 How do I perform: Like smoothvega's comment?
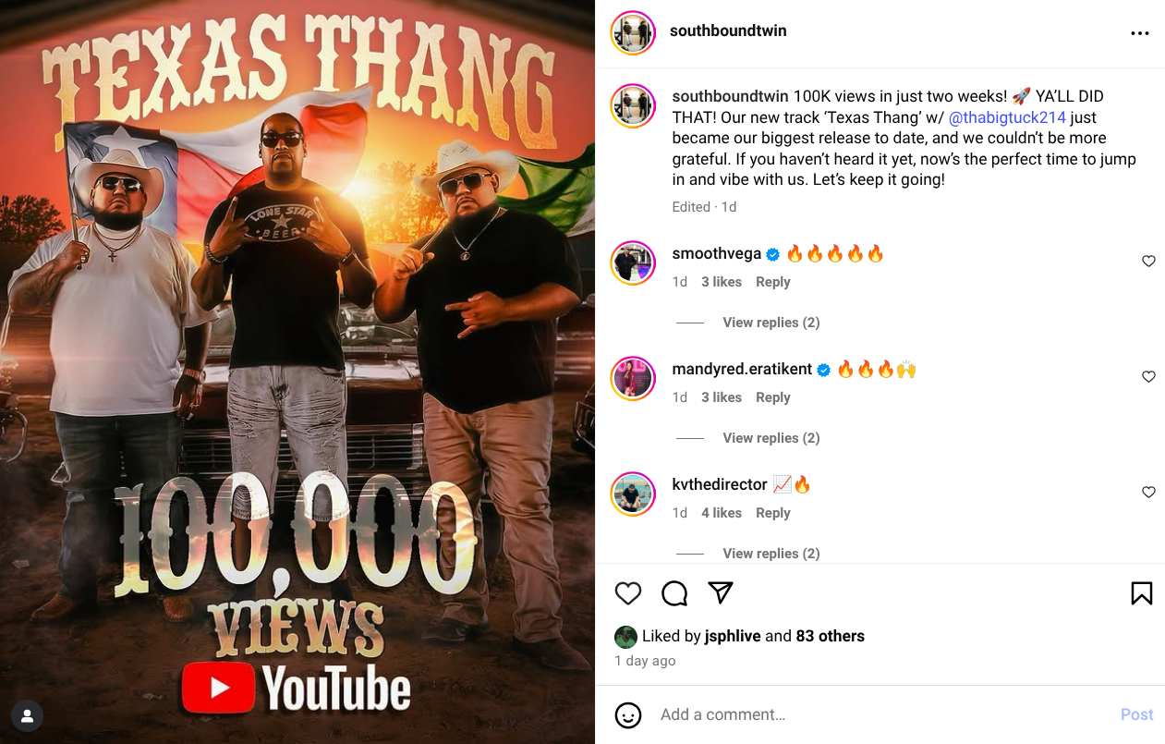(1148, 262)
